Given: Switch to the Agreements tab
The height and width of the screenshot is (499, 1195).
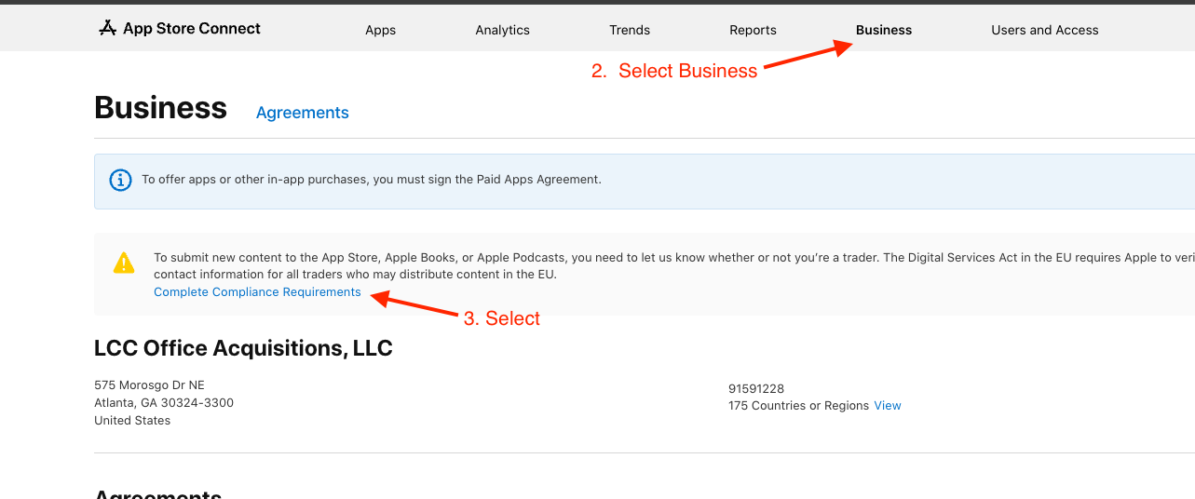Looking at the screenshot, I should tap(302, 113).
